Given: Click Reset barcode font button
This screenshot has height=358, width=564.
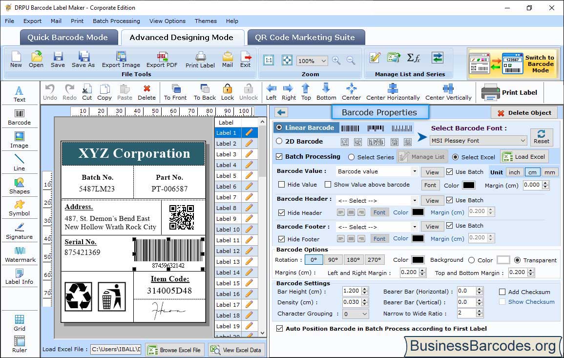Looking at the screenshot, I should click(542, 137).
